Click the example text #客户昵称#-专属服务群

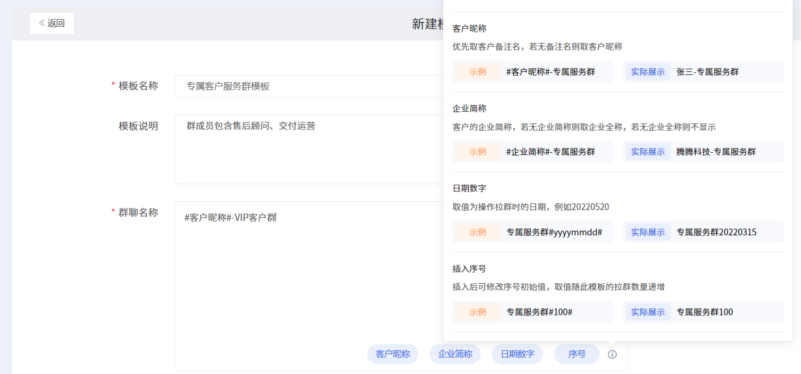tap(550, 72)
